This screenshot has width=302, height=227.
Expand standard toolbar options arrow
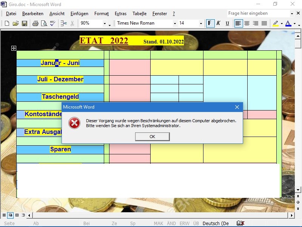pos(109,25)
